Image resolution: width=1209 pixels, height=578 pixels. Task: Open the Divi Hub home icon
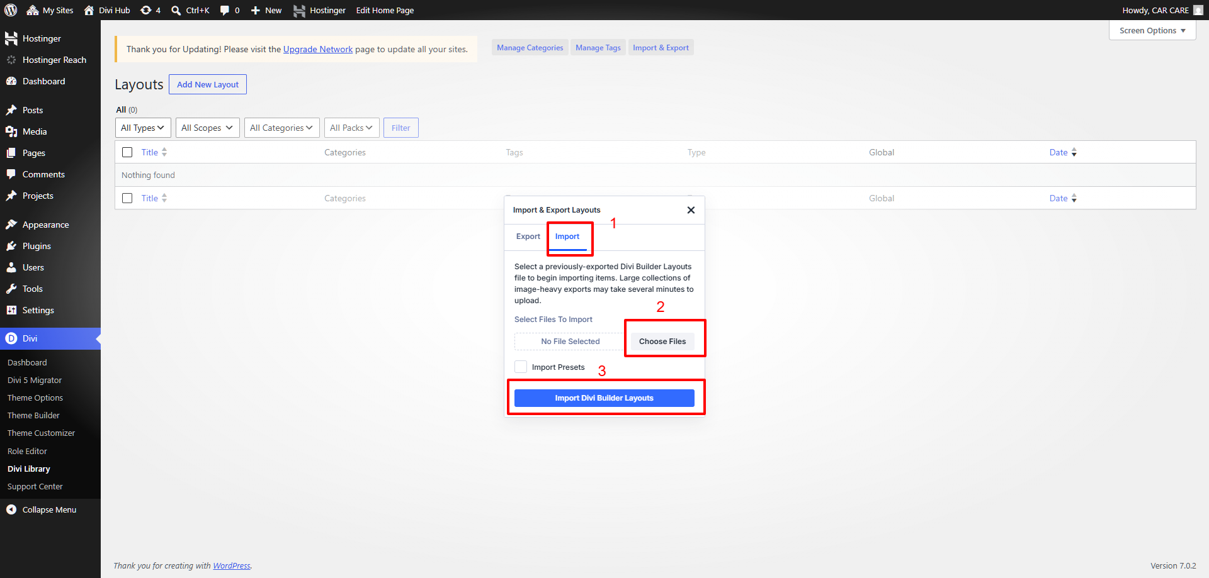pos(89,10)
